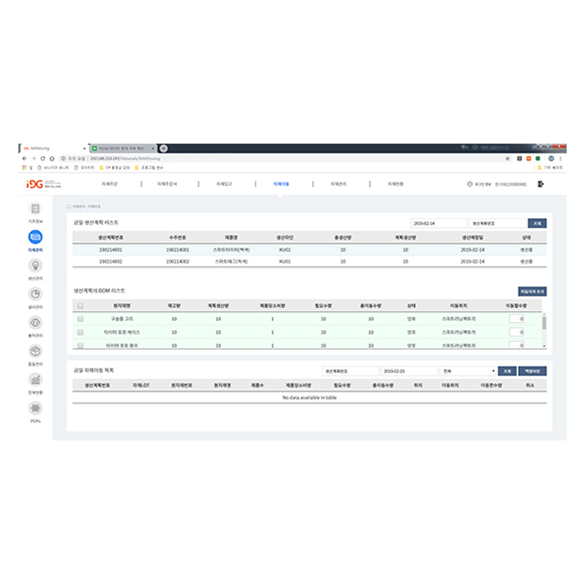Viewport: 585px width, 585px height.
Task: Click the 이동목록 추가 button
Action: [532, 291]
